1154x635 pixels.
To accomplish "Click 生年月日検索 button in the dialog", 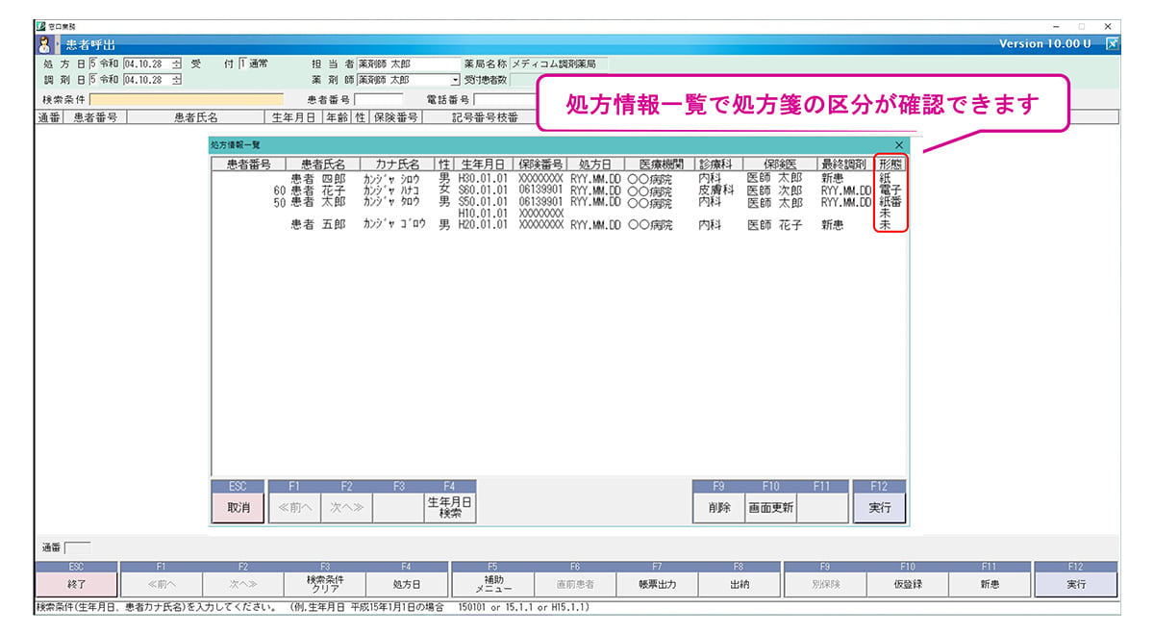I will pyautogui.click(x=450, y=508).
